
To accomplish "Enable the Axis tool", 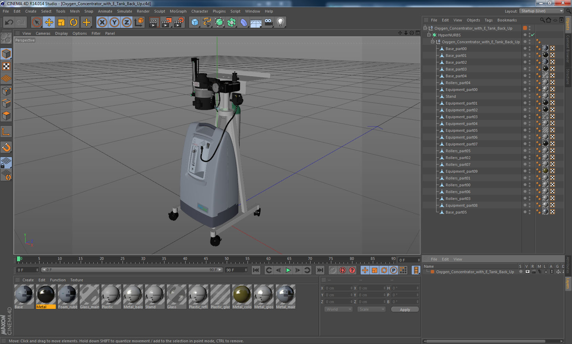I will pos(6,131).
